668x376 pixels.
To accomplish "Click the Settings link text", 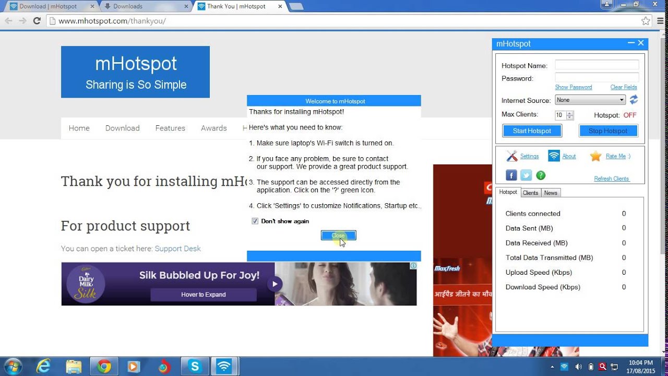I will click(x=529, y=156).
